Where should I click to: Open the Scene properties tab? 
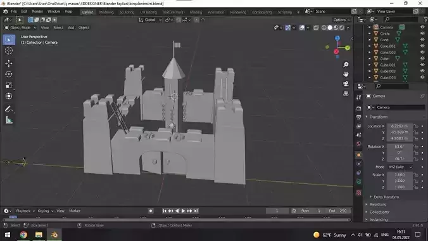pos(358,135)
